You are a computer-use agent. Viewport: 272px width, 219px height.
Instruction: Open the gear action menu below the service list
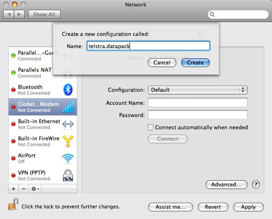35,189
